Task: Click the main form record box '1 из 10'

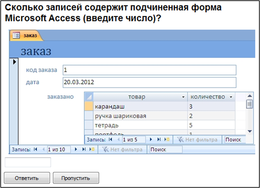Action: (59, 150)
